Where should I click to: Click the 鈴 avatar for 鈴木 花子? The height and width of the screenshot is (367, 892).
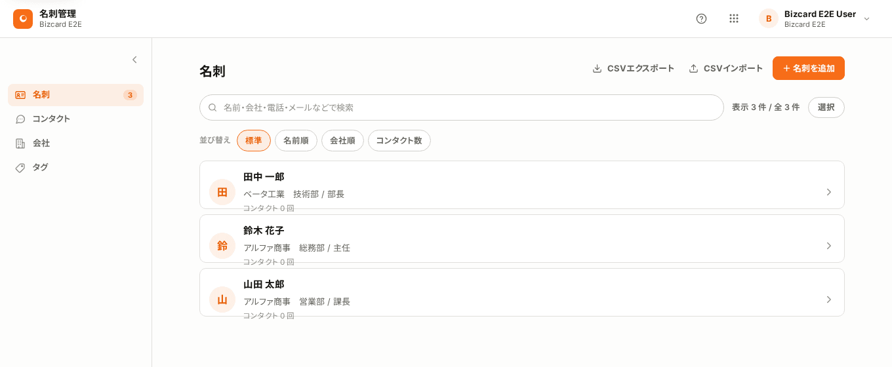[x=222, y=246]
